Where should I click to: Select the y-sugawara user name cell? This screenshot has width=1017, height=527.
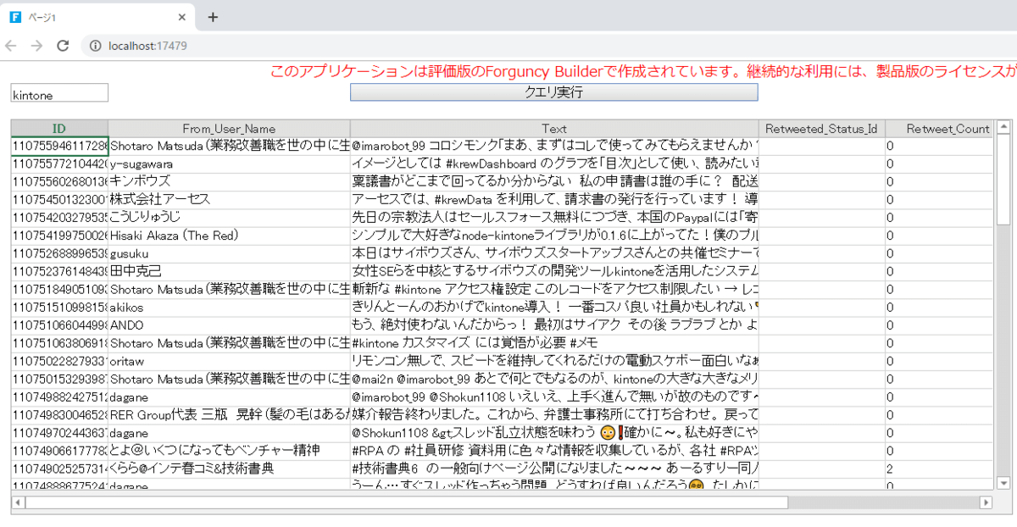pyautogui.click(x=230, y=164)
